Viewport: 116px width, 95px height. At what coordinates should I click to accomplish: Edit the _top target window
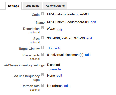[58, 48]
